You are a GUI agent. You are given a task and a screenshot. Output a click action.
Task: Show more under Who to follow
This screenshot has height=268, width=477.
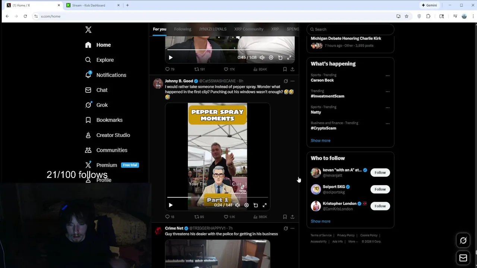click(320, 221)
